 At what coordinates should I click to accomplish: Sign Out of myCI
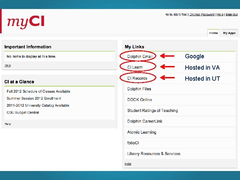[232, 15]
